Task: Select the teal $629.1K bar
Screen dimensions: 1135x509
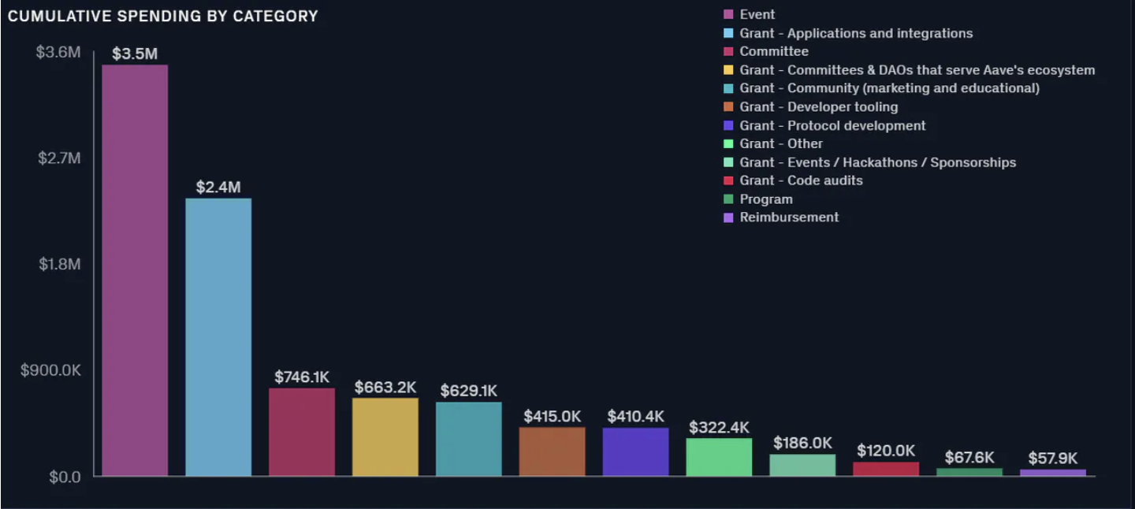Action: [469, 439]
